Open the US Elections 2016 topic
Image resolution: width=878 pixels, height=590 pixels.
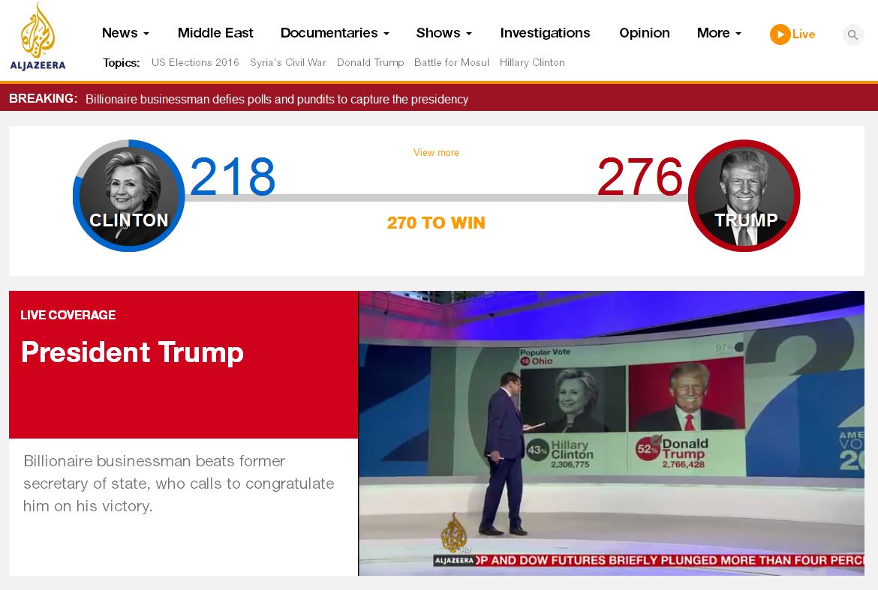[195, 63]
